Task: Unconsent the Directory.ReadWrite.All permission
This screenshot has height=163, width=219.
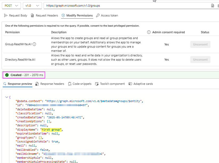Action: click(200, 60)
